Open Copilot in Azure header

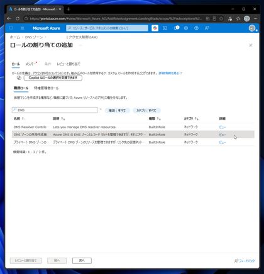(155, 28)
